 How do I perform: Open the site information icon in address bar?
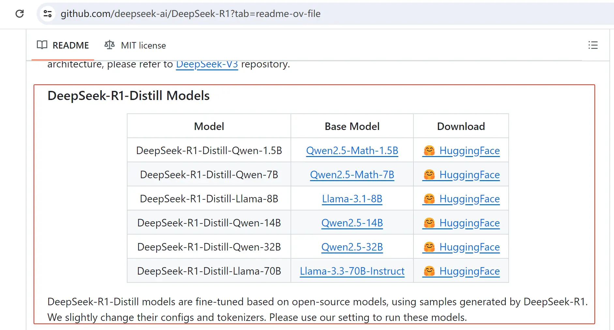tap(48, 14)
